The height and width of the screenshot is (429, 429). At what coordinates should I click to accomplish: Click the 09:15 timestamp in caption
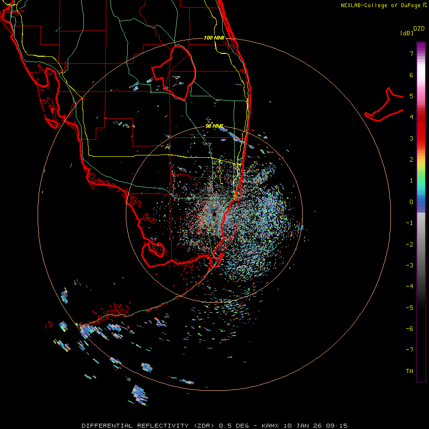coord(337,426)
